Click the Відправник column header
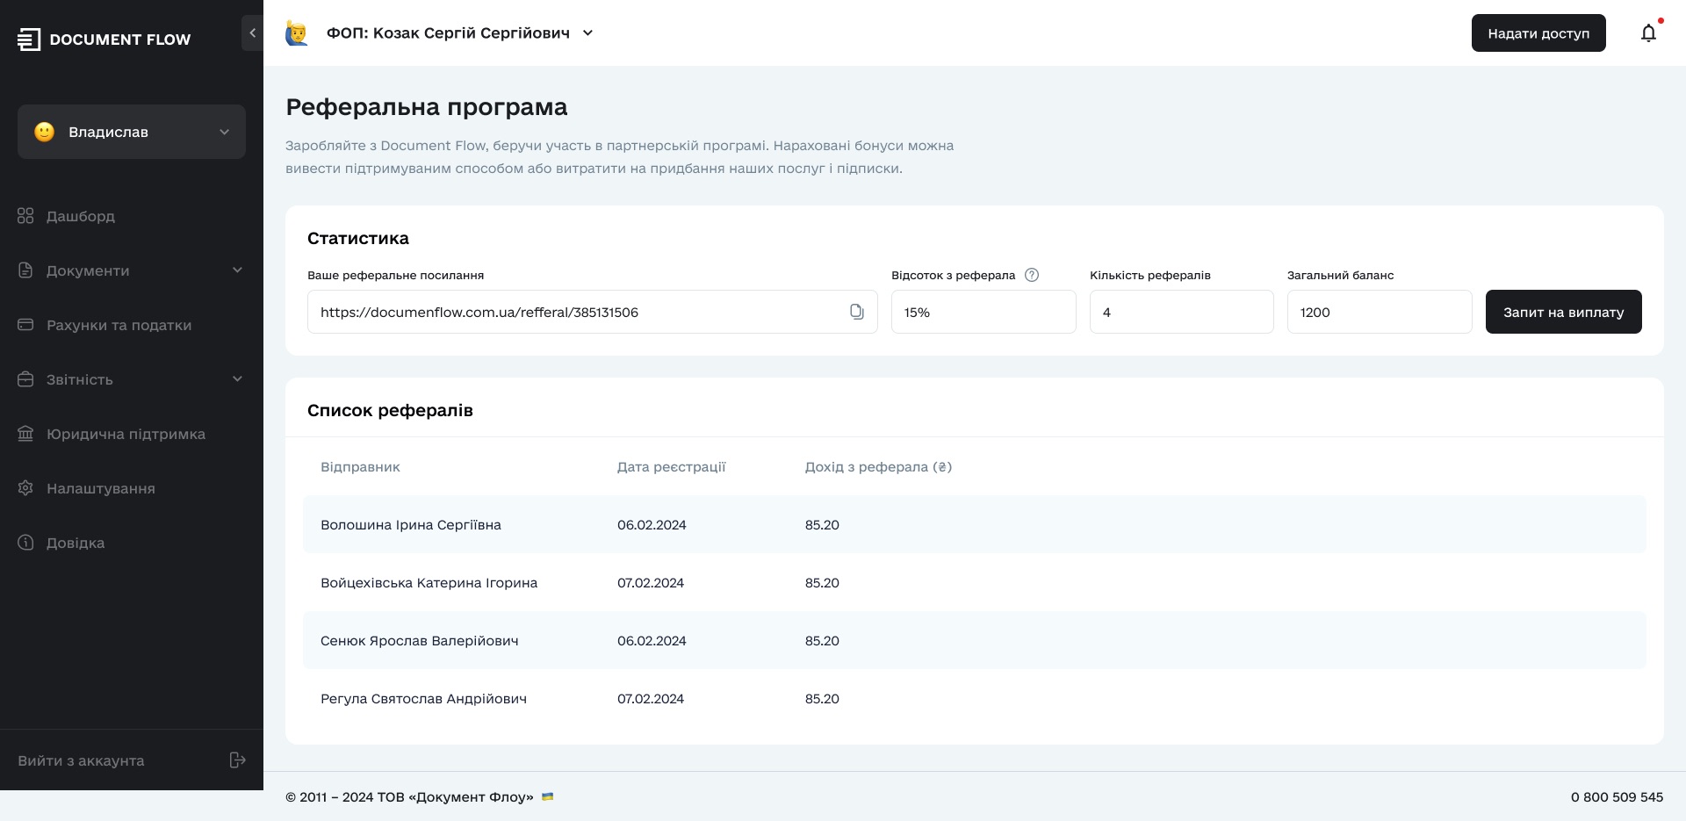Image resolution: width=1686 pixels, height=821 pixels. pos(360,467)
